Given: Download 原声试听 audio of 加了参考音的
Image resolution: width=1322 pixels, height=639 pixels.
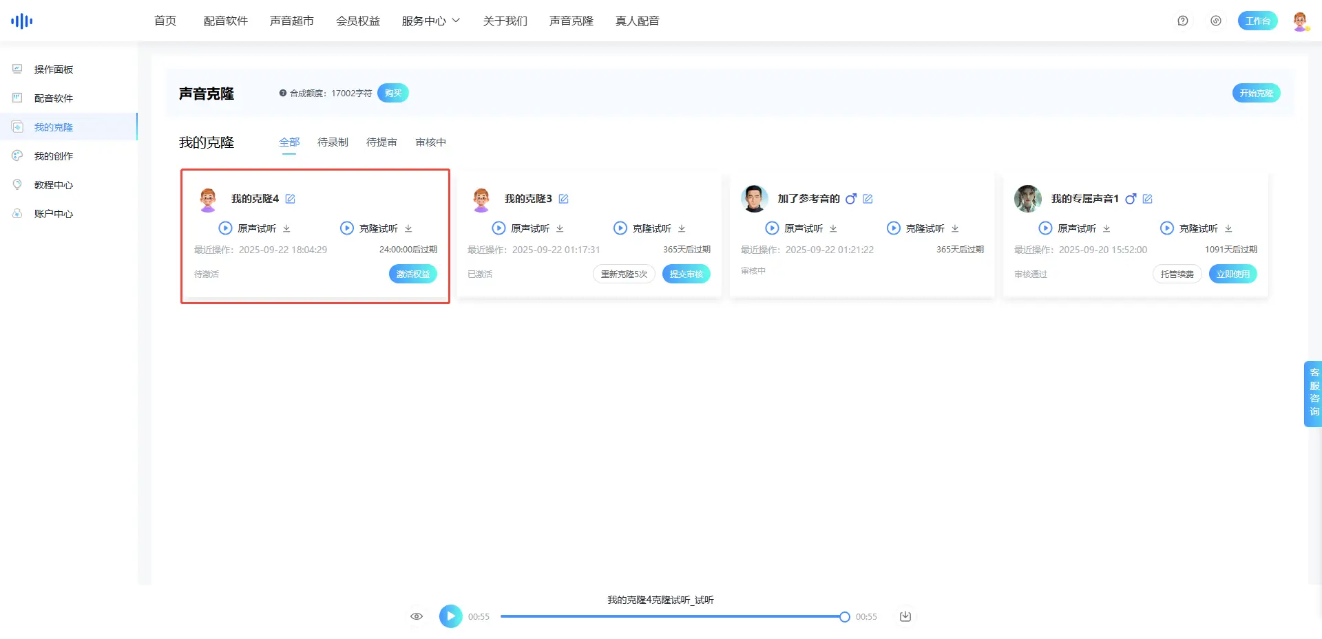Looking at the screenshot, I should (833, 228).
